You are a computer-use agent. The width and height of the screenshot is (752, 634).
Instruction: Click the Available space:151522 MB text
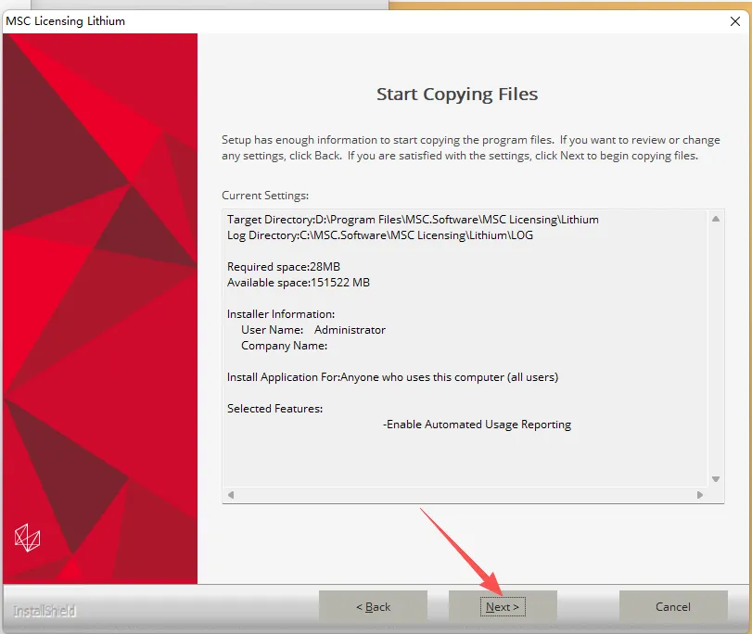tap(299, 283)
